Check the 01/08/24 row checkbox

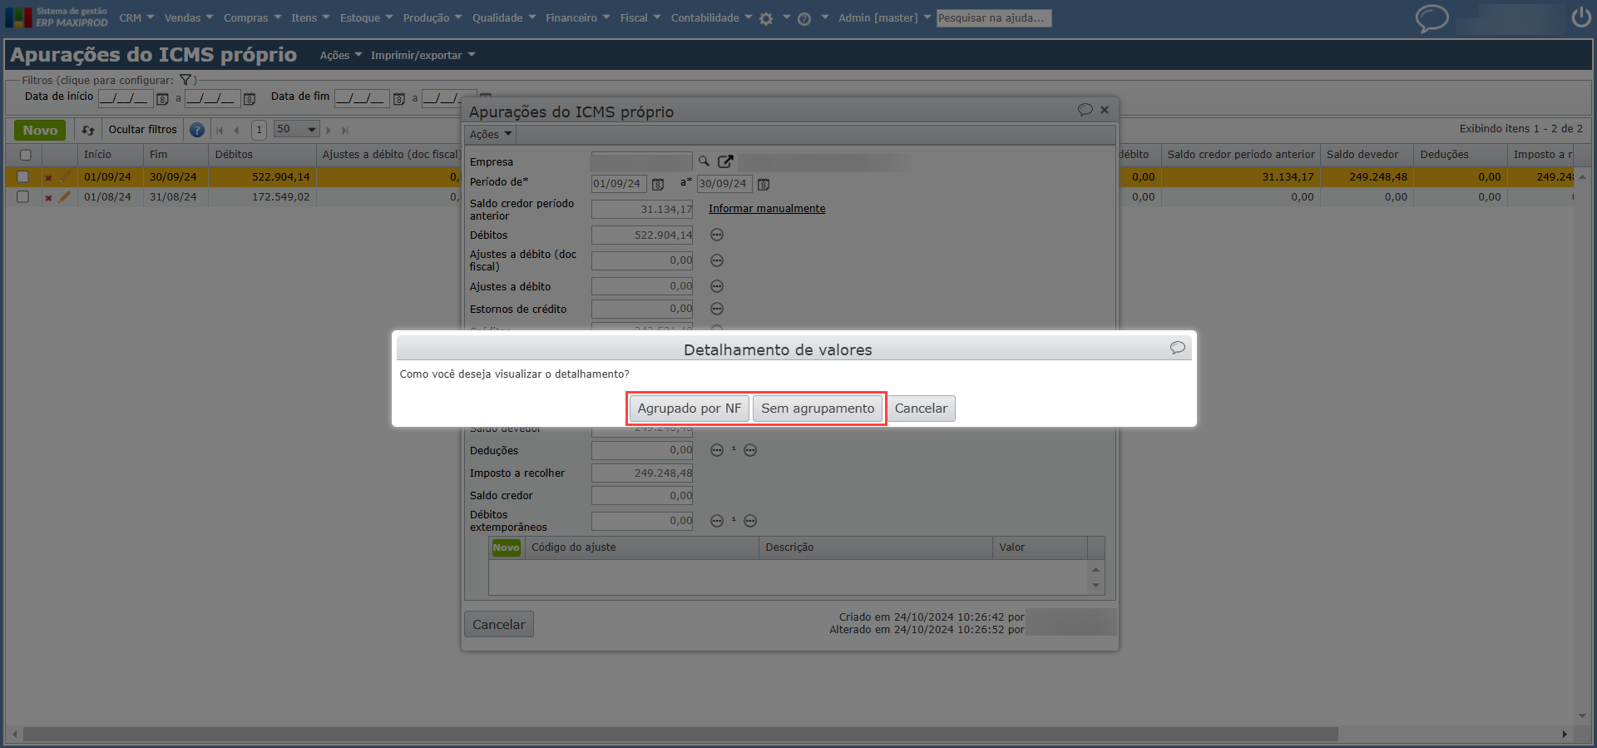[22, 196]
